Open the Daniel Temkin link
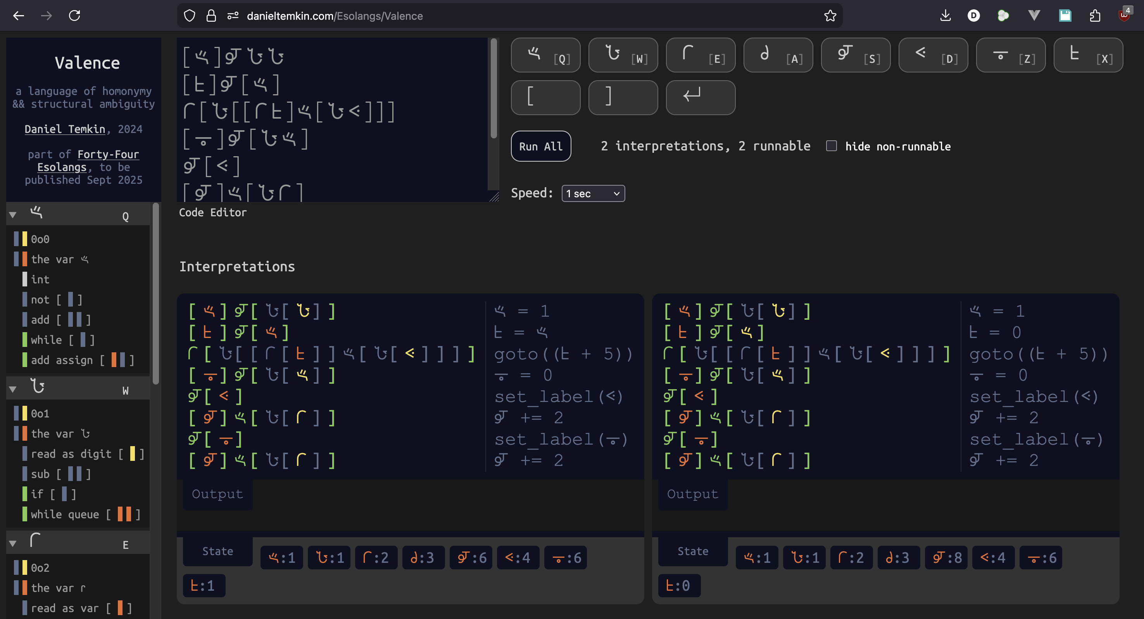This screenshot has width=1144, height=619. [65, 129]
